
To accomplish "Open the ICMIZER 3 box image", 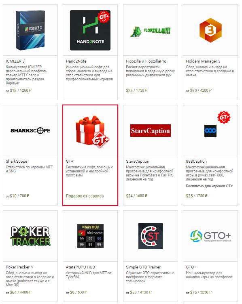I will (30, 30).
